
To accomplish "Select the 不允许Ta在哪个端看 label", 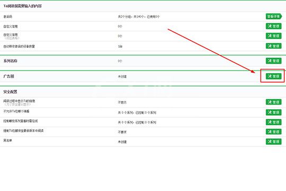I will point(16,111).
